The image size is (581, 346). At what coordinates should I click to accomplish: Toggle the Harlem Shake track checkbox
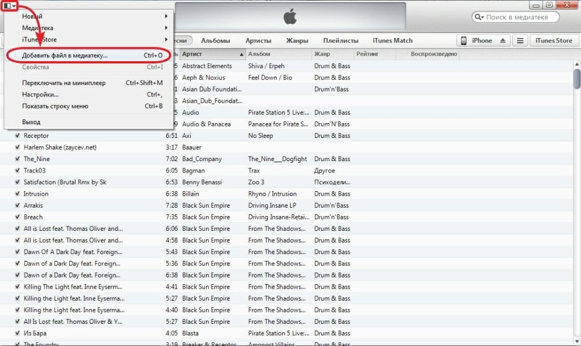click(17, 147)
